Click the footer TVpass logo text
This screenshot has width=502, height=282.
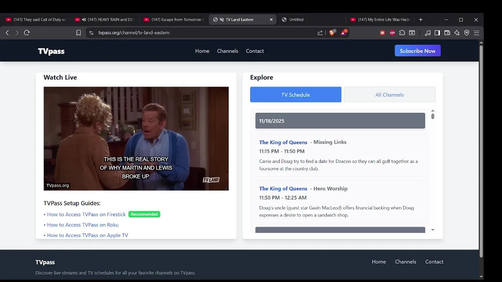tap(45, 262)
